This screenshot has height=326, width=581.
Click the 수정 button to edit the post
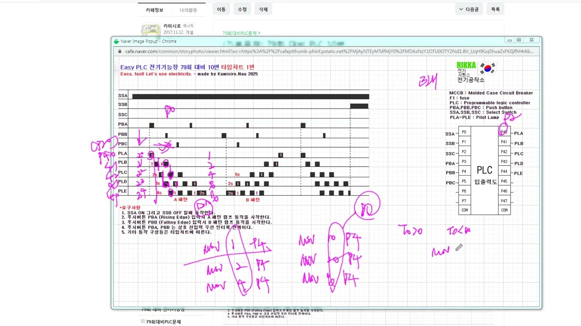pos(242,9)
